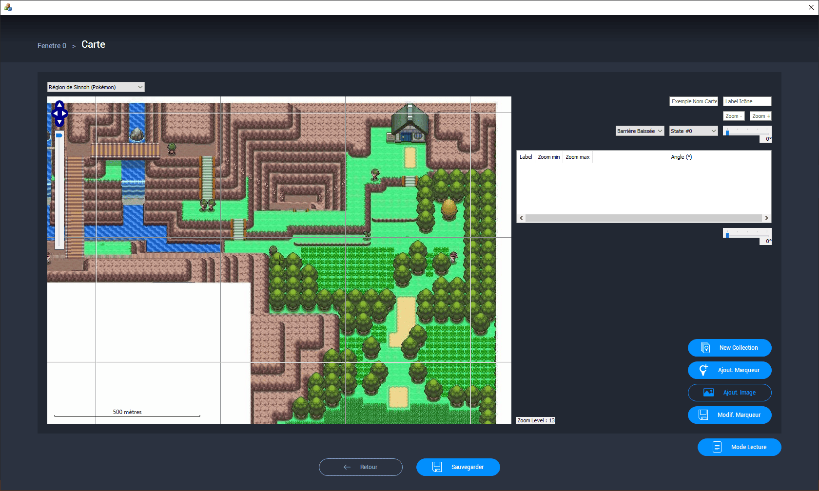Select the Angle (°) column header
The image size is (819, 491).
681,157
